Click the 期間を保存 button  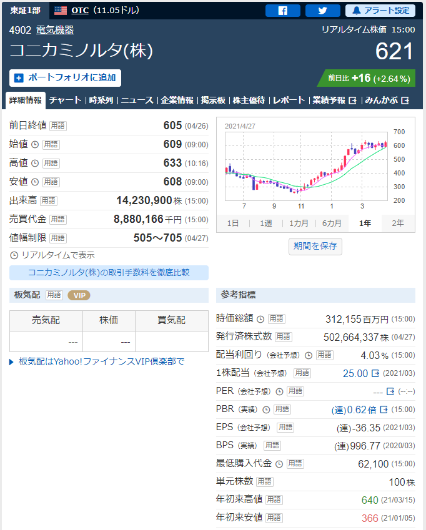point(315,247)
